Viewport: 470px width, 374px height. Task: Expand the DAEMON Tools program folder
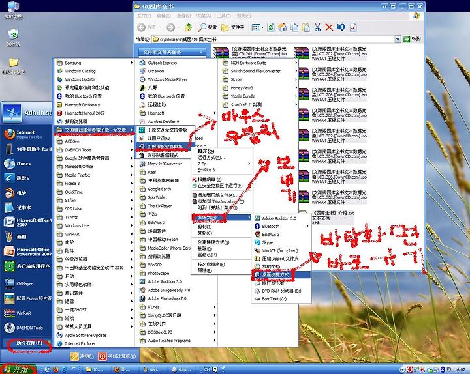(94, 150)
